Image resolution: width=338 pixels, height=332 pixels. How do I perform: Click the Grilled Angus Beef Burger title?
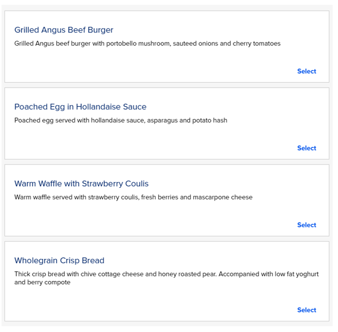coord(64,30)
